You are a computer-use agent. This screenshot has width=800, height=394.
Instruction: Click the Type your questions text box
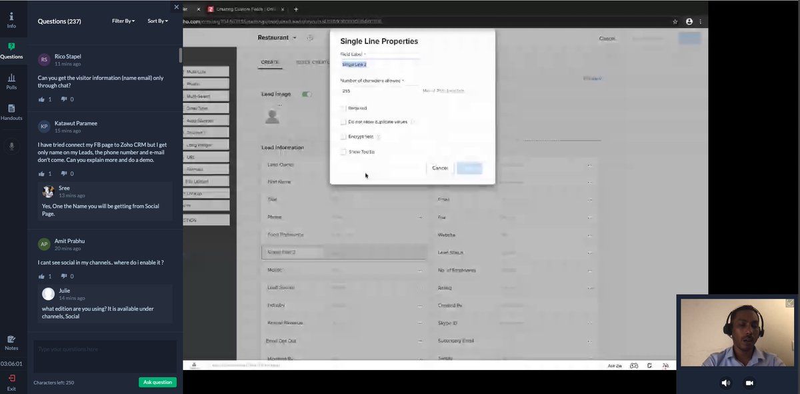pyautogui.click(x=105, y=356)
